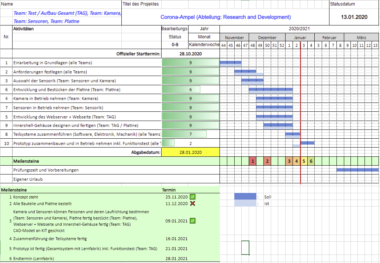Click the status bar for Einarbeitung in Grundlagen

coord(190,63)
